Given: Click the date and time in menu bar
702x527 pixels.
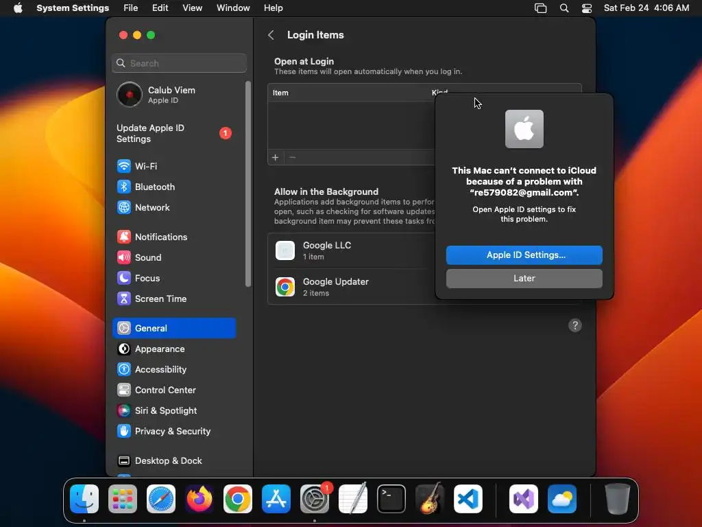Looking at the screenshot, I should click(646, 8).
